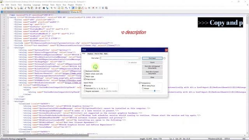Click the Cut scissors toolbar icon

click(x=25, y=8)
